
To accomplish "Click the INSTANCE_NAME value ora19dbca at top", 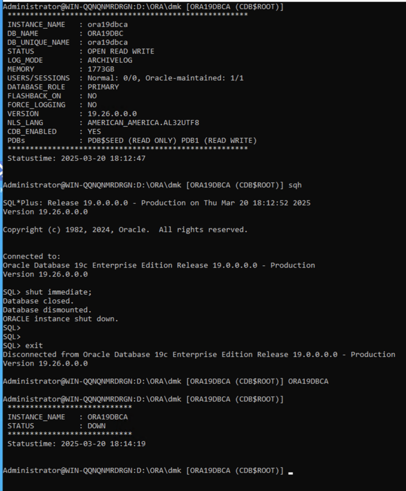I will pos(107,24).
